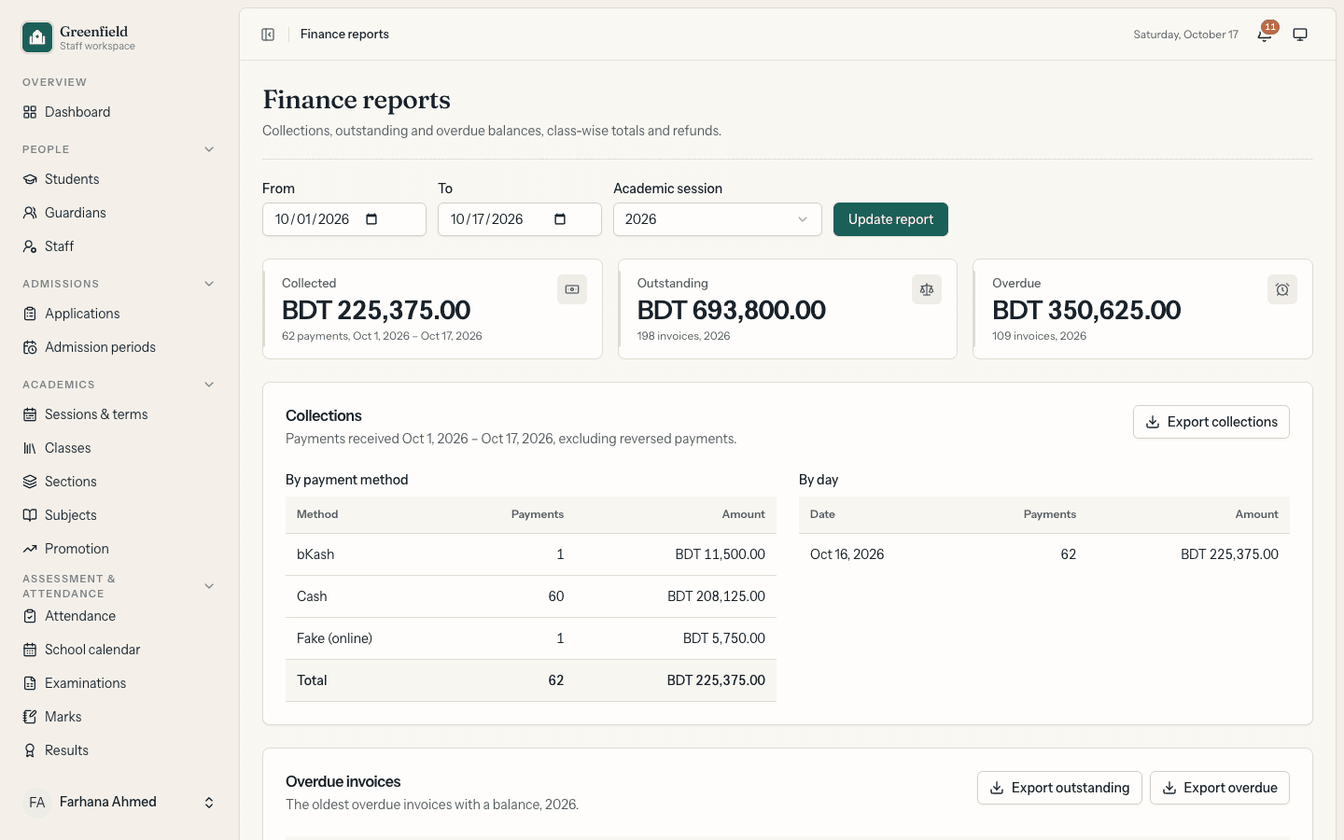Collapse the Academics section
This screenshot has height=840, width=1344.
click(209, 385)
